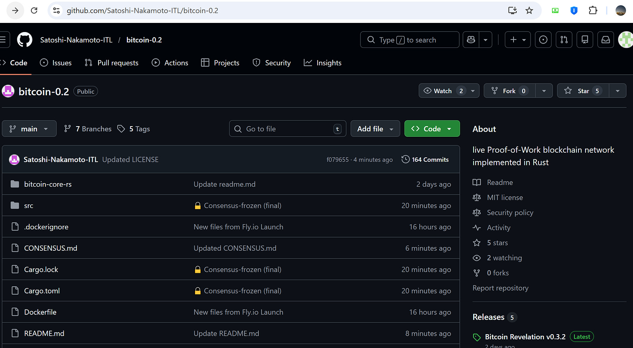Open the README.md file

point(44,334)
